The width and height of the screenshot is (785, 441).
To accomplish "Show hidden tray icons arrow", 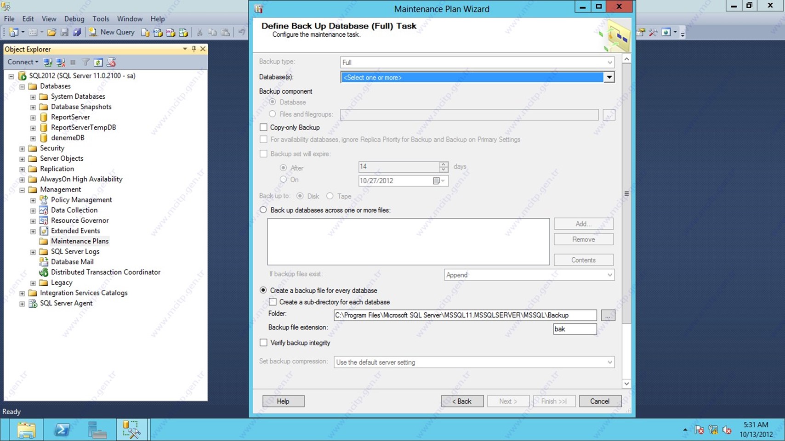I will coord(685,430).
